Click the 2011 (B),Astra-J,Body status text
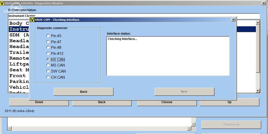The image size is (268, 134). click(x=19, y=111)
